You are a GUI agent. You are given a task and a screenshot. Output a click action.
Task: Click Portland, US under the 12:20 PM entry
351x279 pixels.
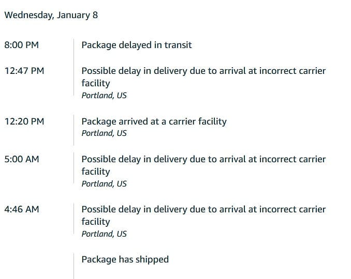tap(104, 133)
